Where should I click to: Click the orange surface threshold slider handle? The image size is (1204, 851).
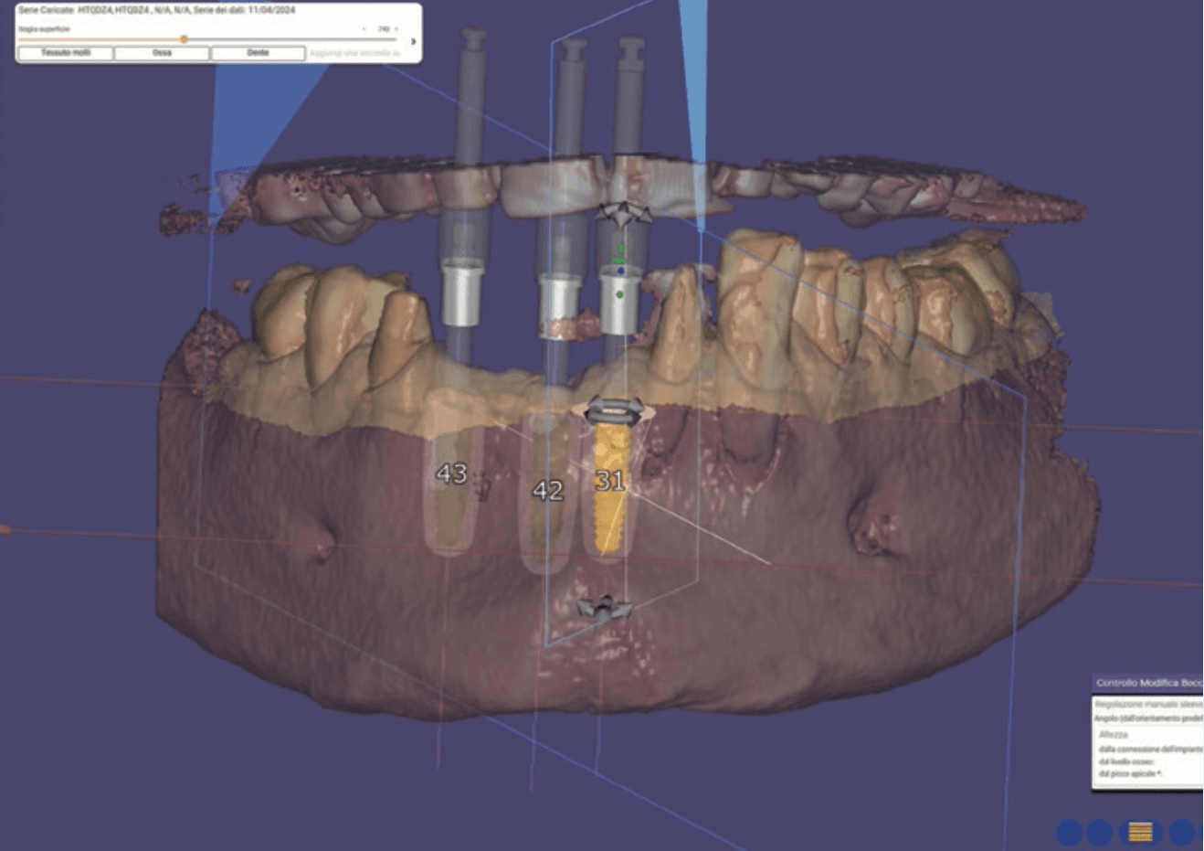point(184,39)
